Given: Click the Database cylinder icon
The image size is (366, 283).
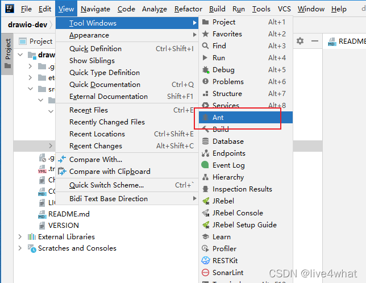Looking at the screenshot, I should pyautogui.click(x=205, y=141).
